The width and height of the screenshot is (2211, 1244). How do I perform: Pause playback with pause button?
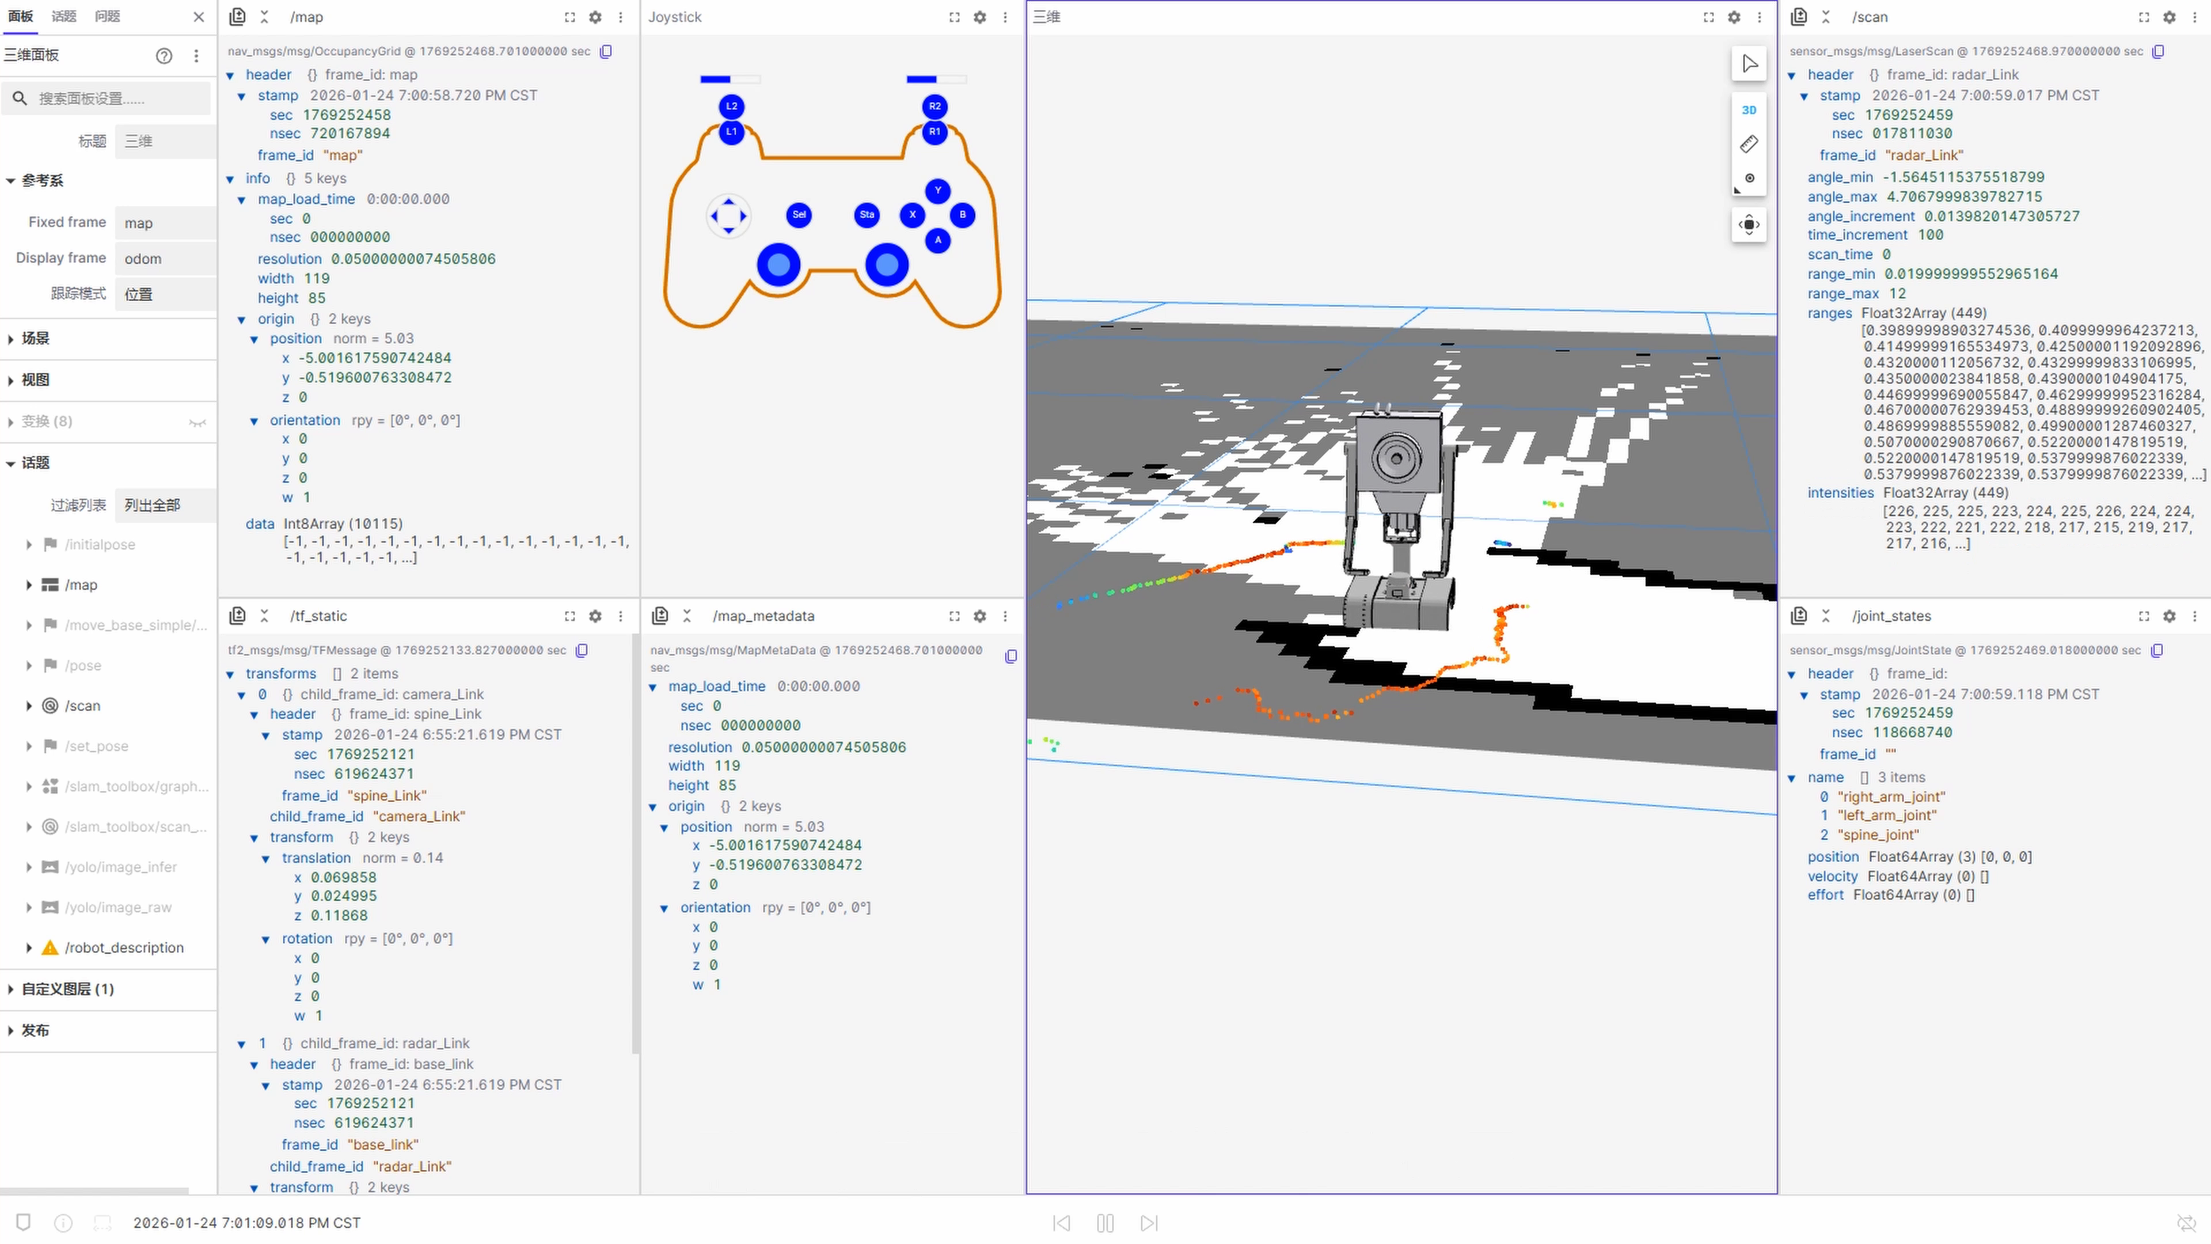(x=1105, y=1223)
